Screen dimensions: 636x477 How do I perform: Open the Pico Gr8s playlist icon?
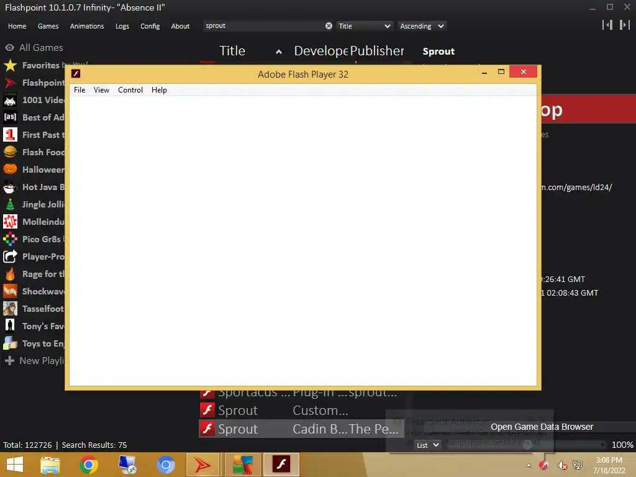[x=10, y=239]
